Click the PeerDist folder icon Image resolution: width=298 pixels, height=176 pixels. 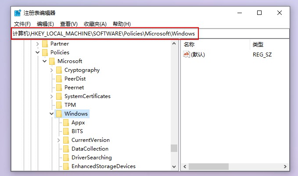click(59, 79)
